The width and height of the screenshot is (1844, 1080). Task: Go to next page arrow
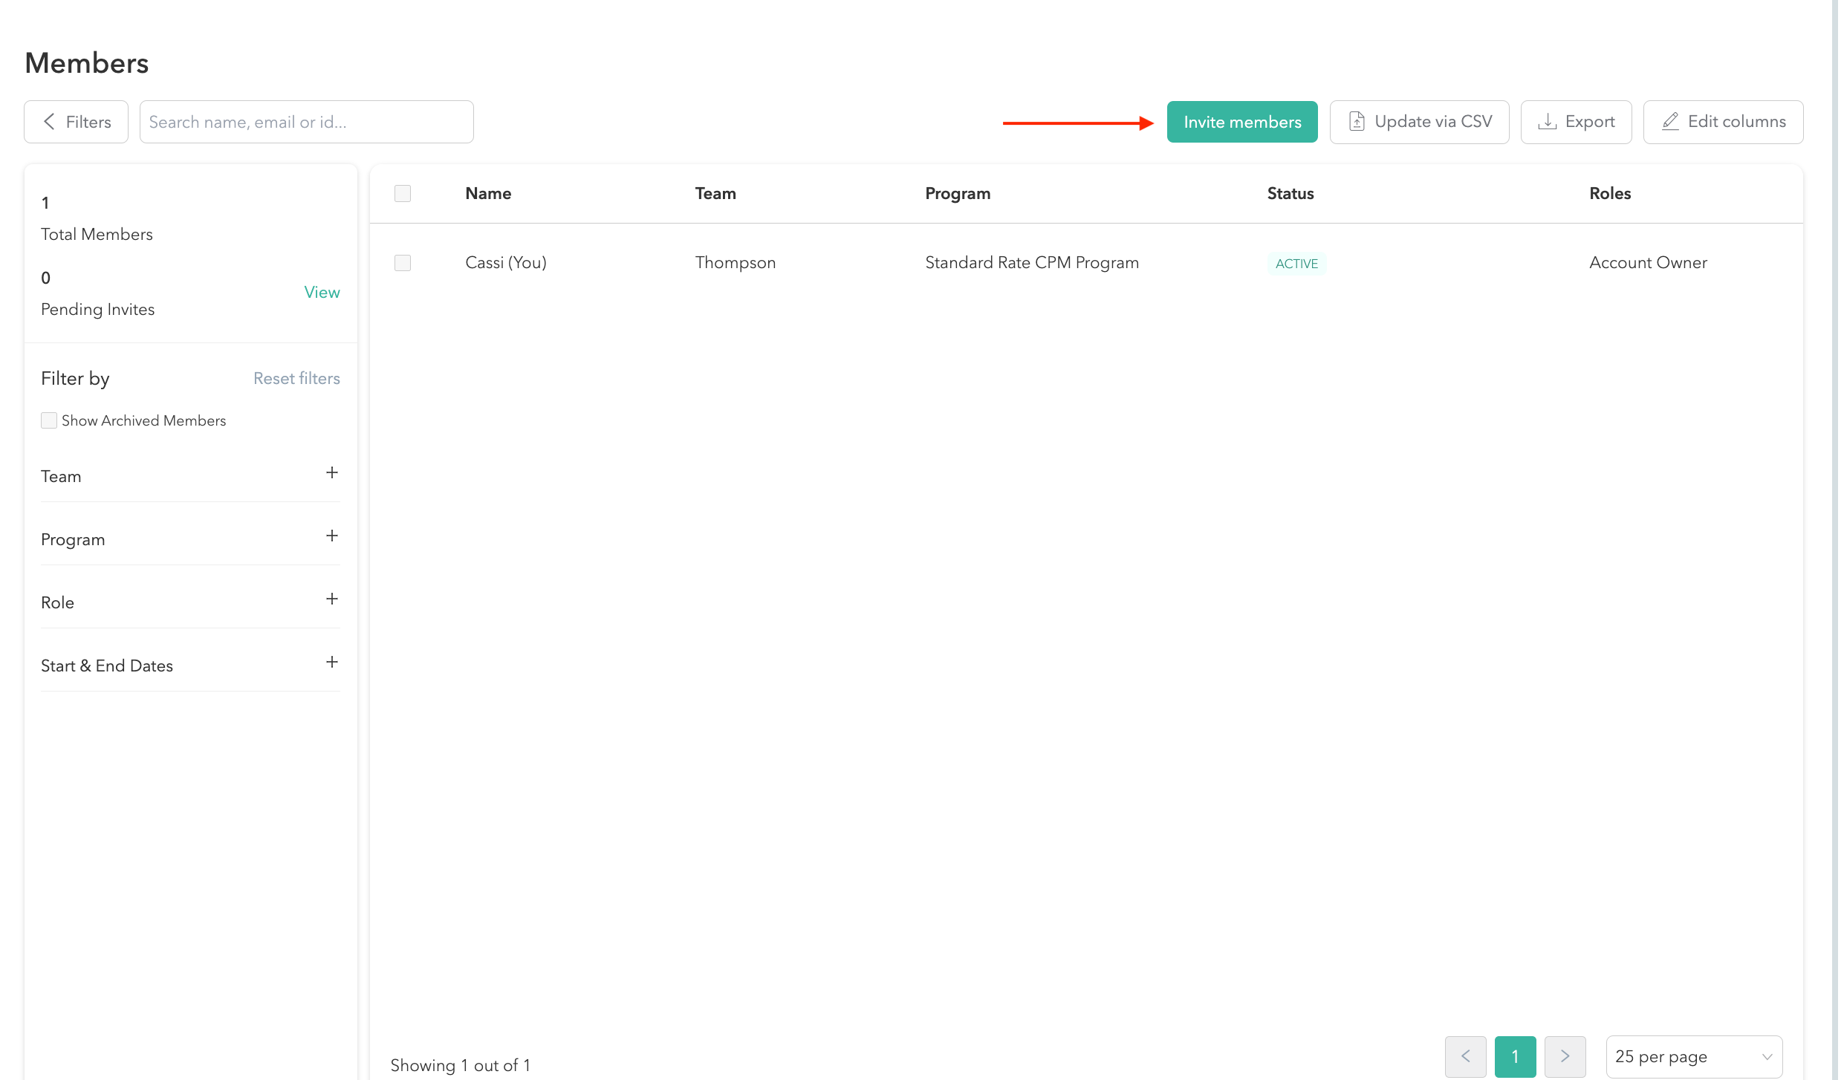pos(1565,1056)
